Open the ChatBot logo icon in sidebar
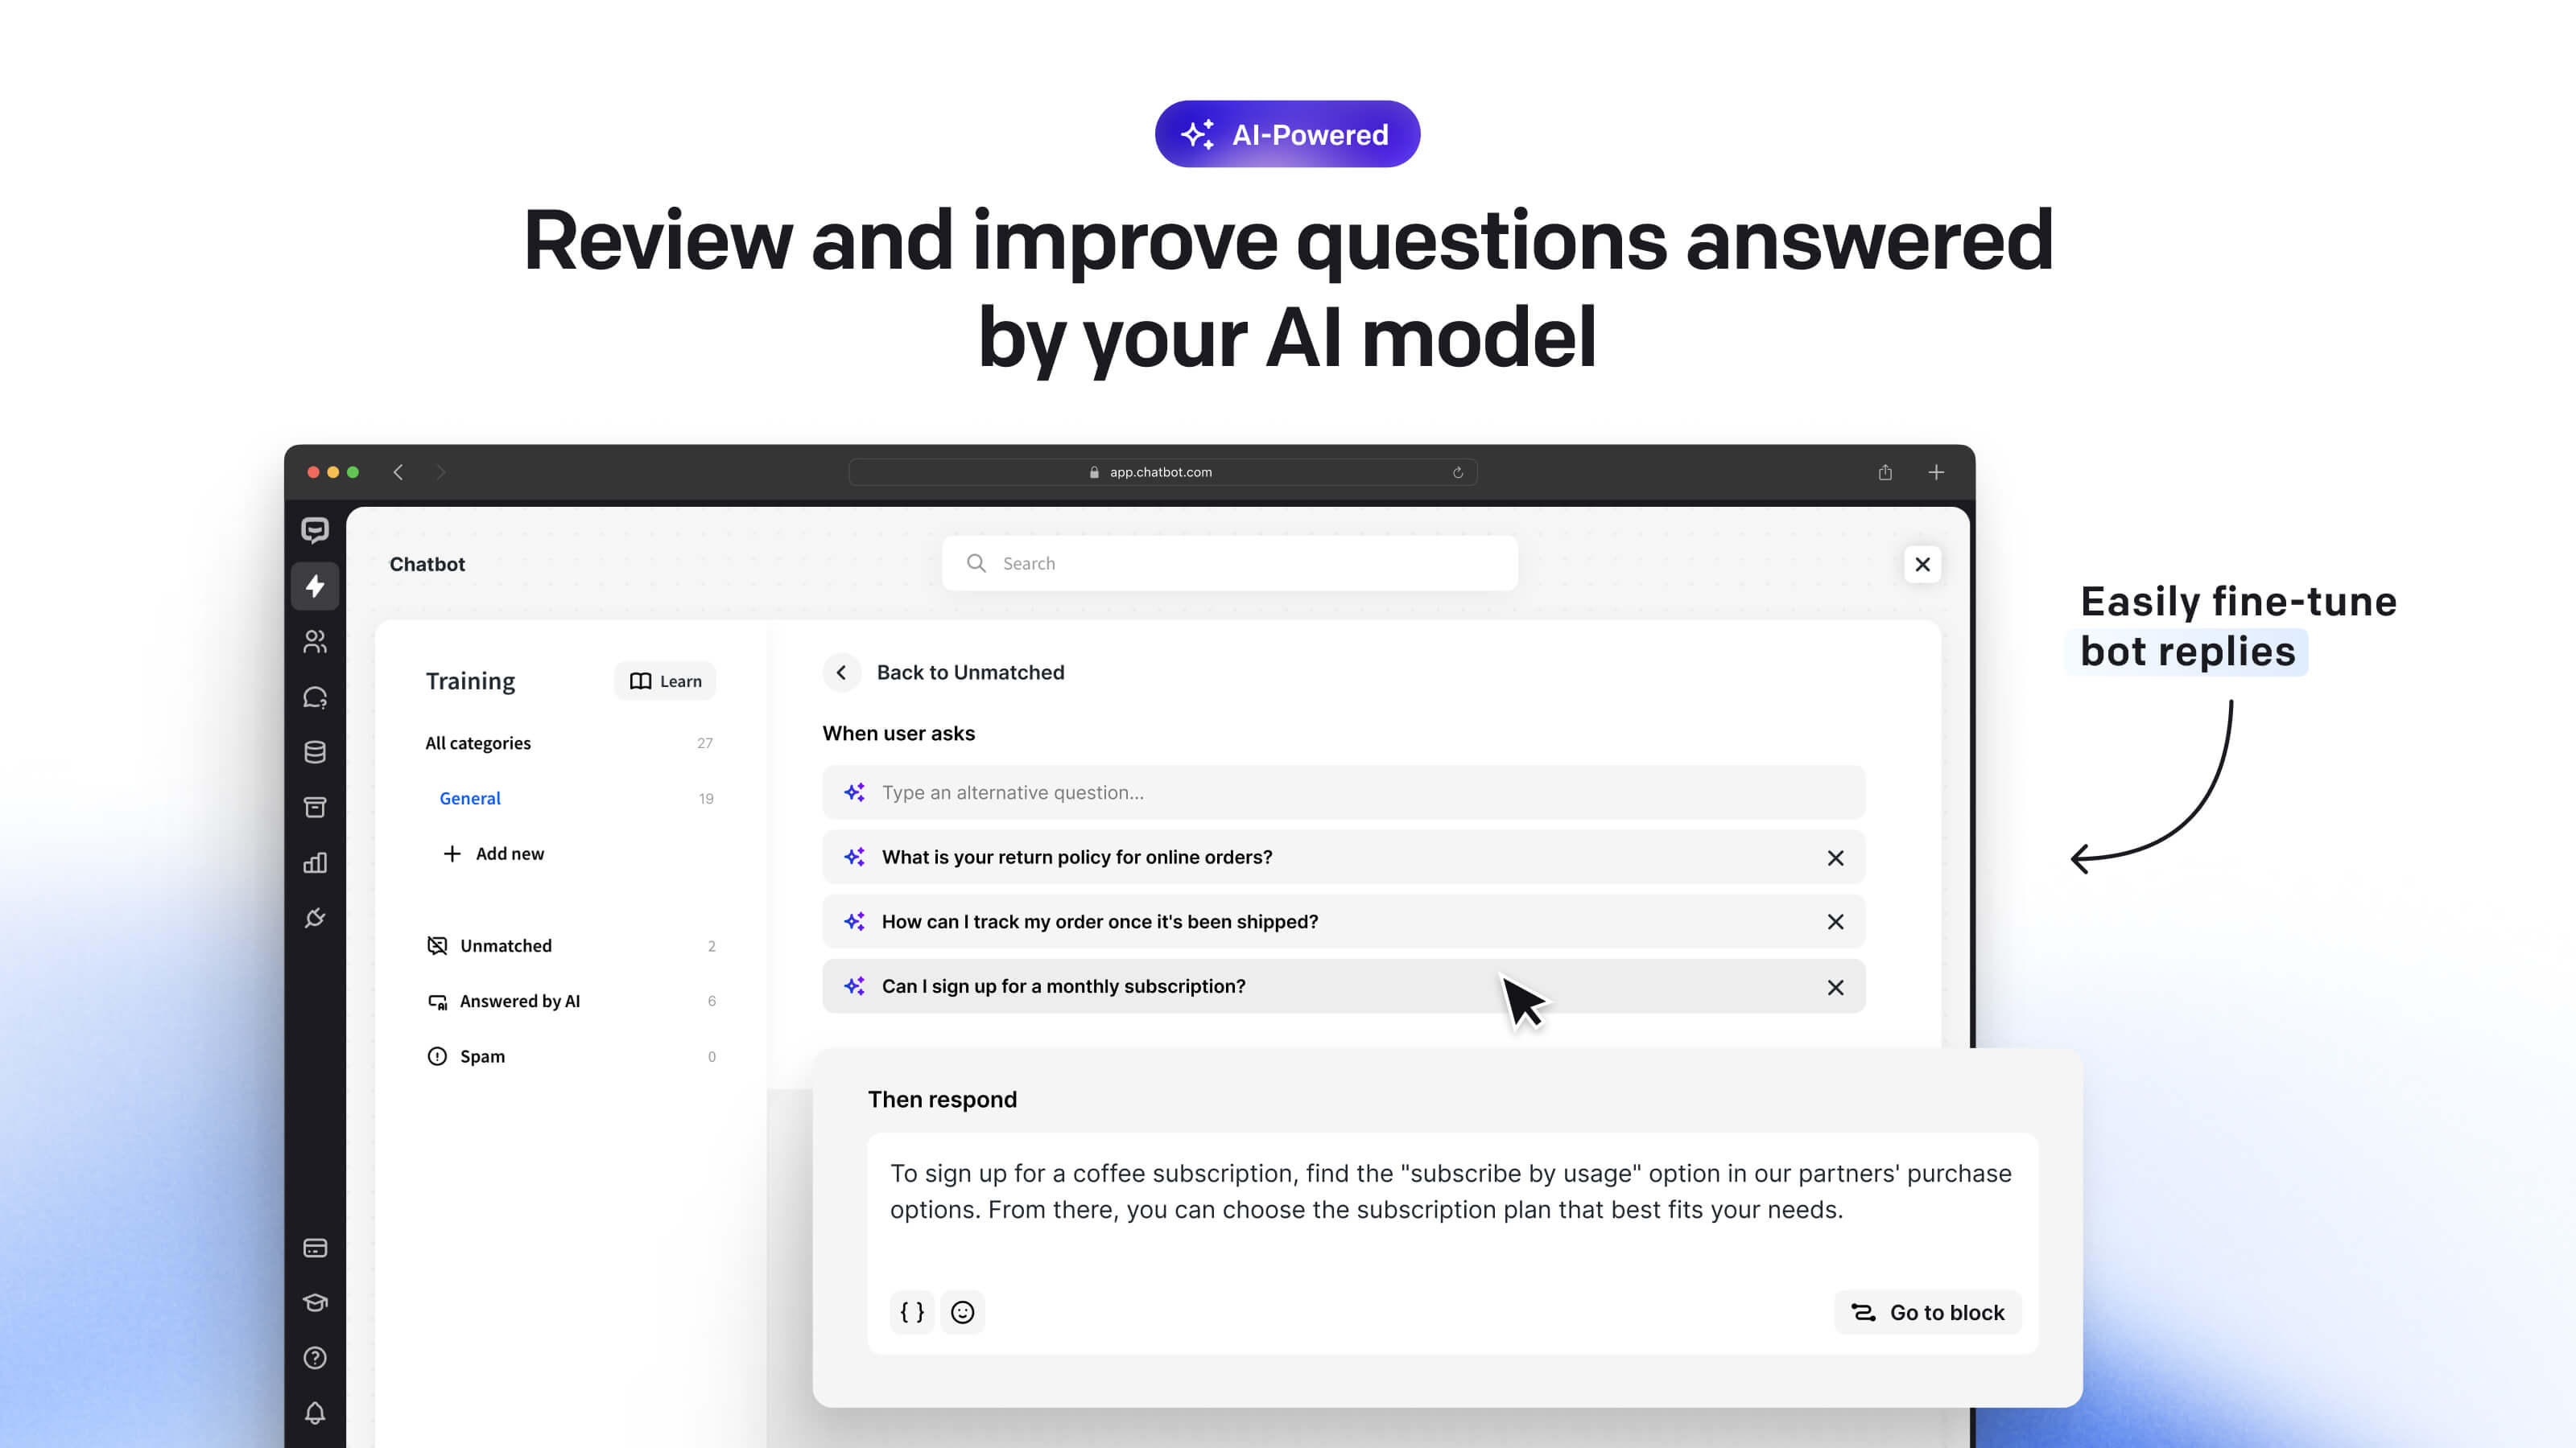 pyautogui.click(x=315, y=529)
